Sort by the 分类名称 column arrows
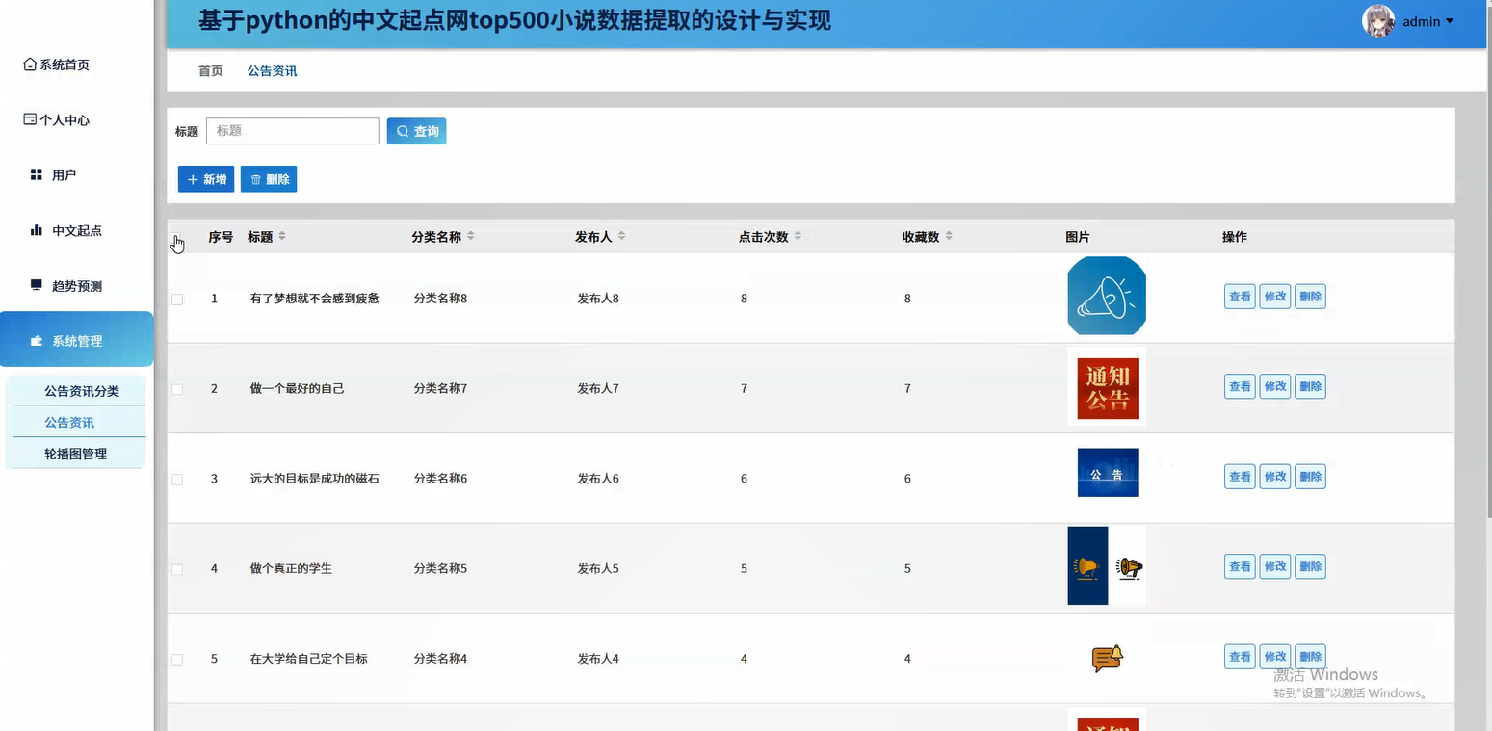This screenshot has width=1492, height=731. point(470,237)
